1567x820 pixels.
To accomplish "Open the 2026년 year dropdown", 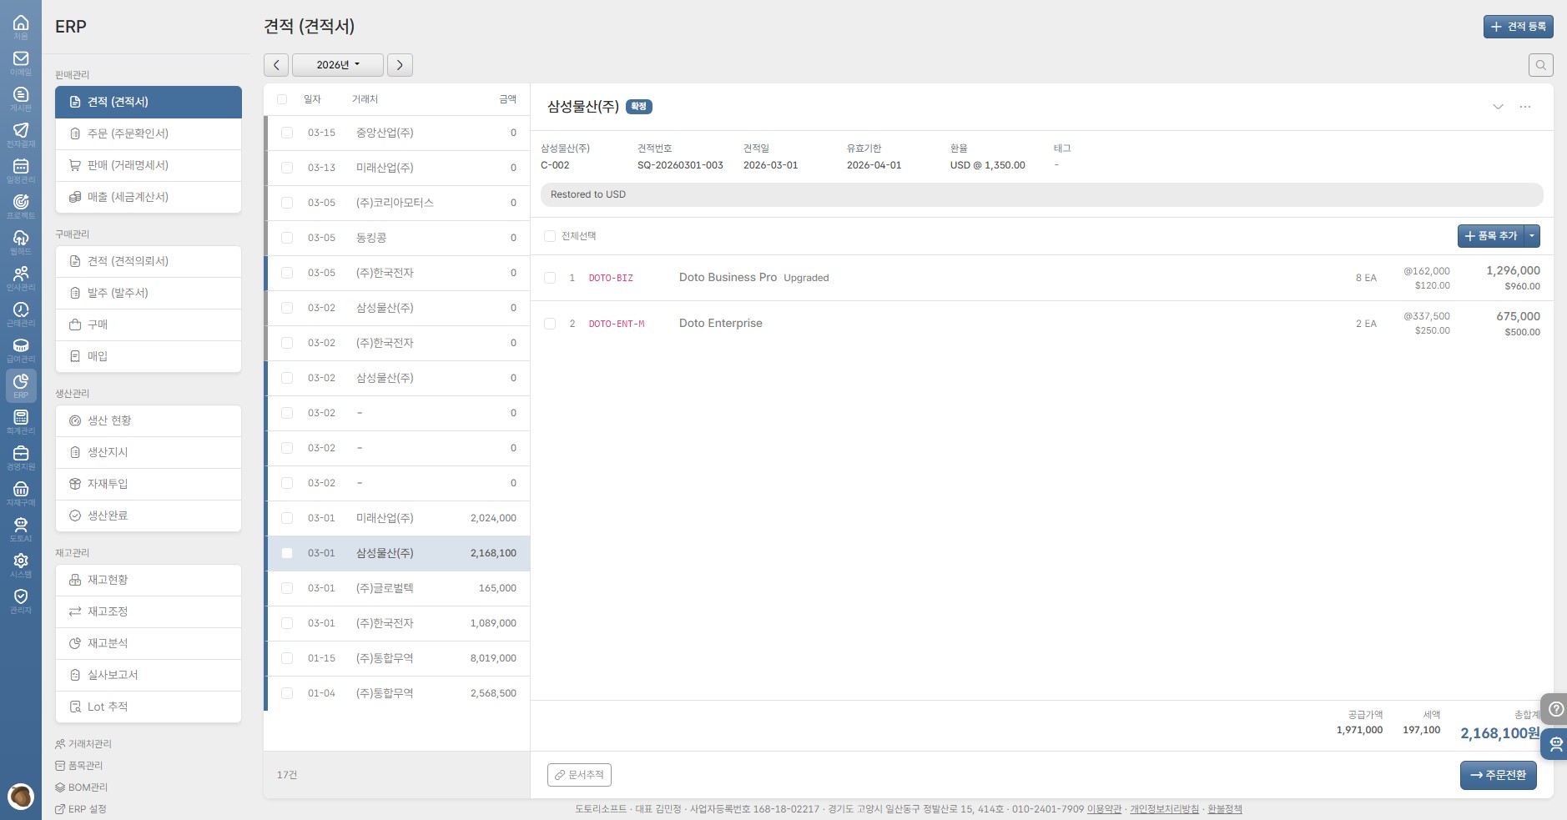I will [337, 65].
